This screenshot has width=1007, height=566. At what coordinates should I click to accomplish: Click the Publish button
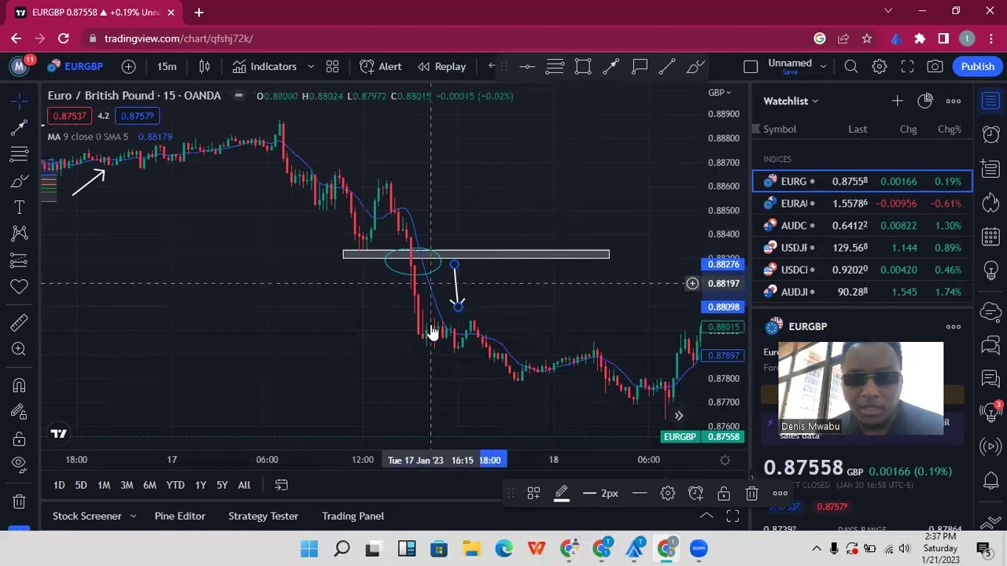click(977, 67)
